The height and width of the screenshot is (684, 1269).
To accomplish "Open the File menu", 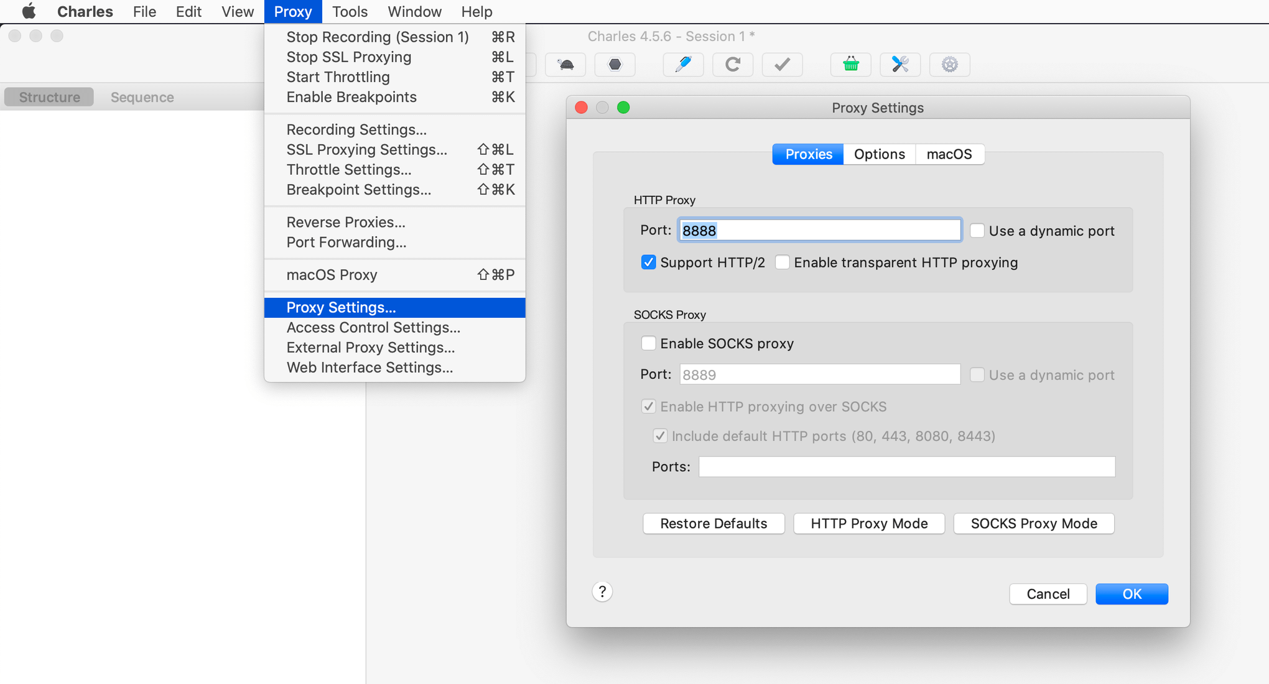I will tap(144, 11).
